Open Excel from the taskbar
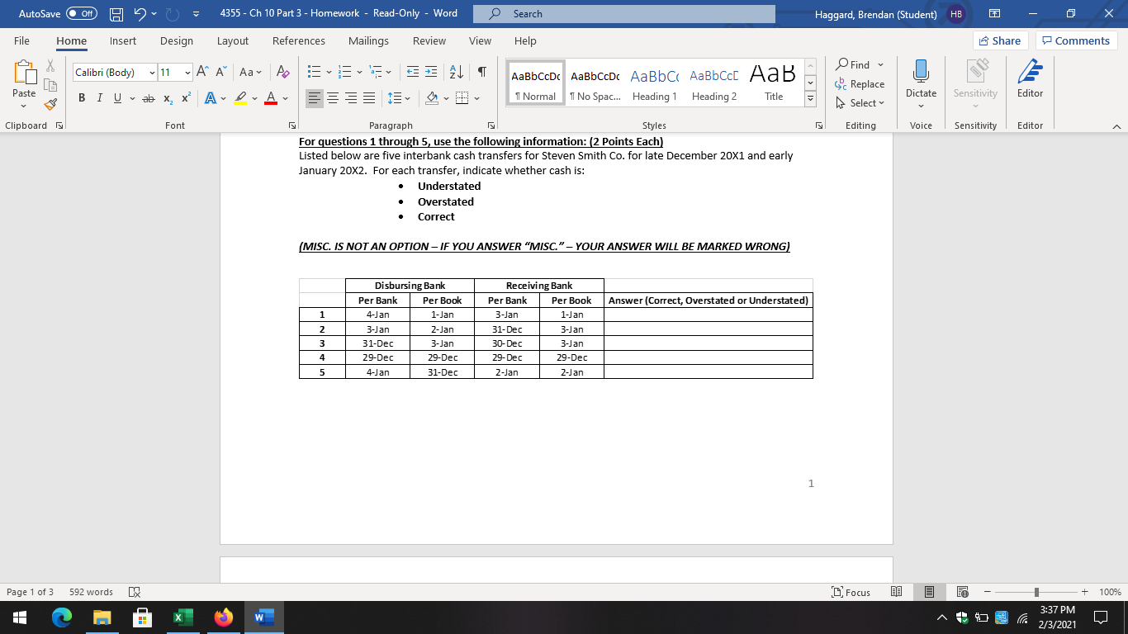 (x=182, y=617)
